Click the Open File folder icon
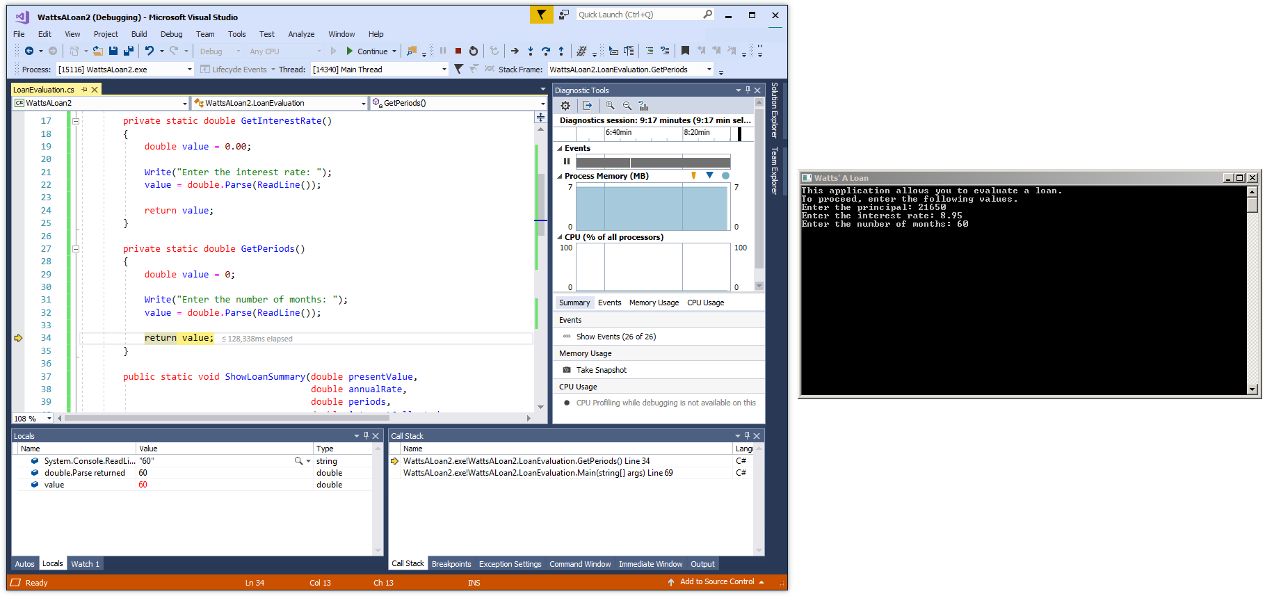This screenshot has width=1265, height=596. pyautogui.click(x=98, y=51)
